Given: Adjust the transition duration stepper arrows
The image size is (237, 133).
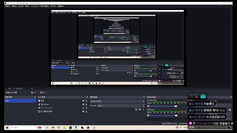Looking at the screenshot, I should click(x=143, y=106).
